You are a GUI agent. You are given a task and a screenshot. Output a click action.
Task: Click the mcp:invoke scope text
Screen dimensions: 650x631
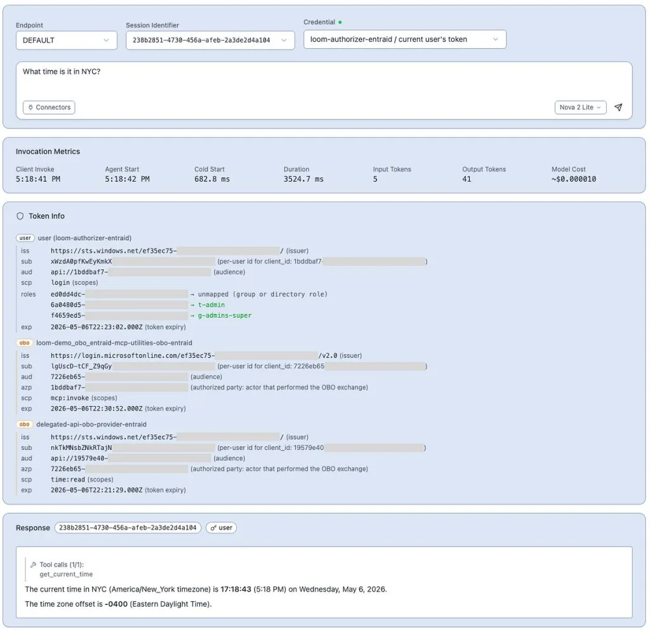[x=70, y=398]
